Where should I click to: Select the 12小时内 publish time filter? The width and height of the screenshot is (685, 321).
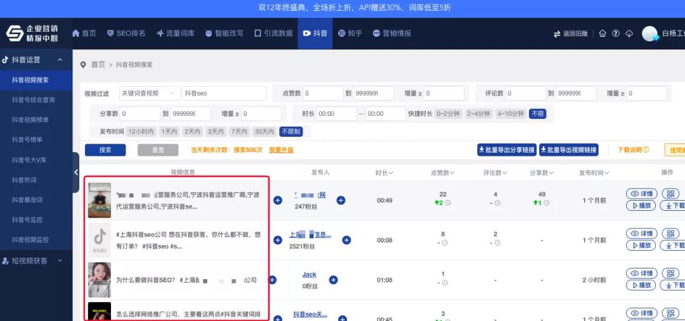click(x=141, y=132)
